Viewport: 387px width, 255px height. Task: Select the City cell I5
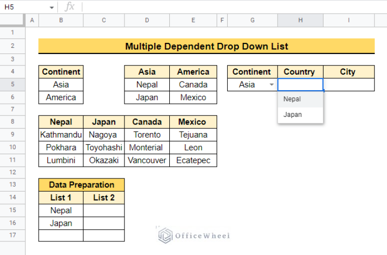(x=348, y=85)
